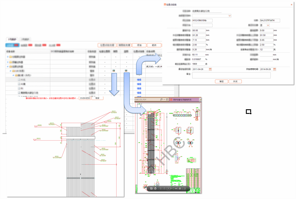Select the browser tab 锅炉四管检测管理系统
The image size is (296, 199).
pyautogui.click(x=184, y=99)
